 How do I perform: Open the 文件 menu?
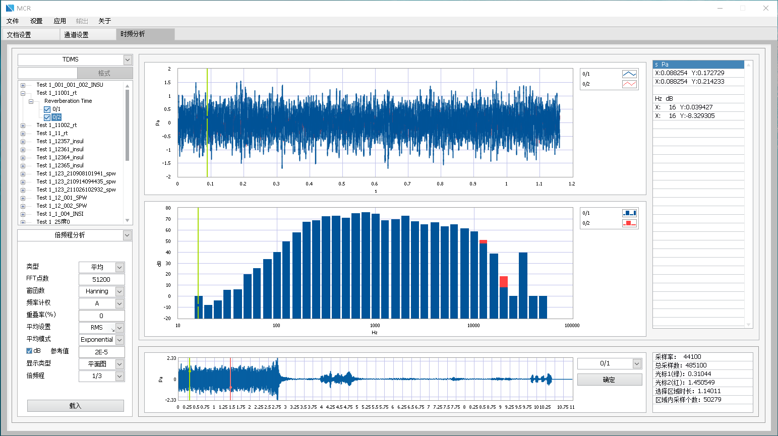tap(13, 21)
